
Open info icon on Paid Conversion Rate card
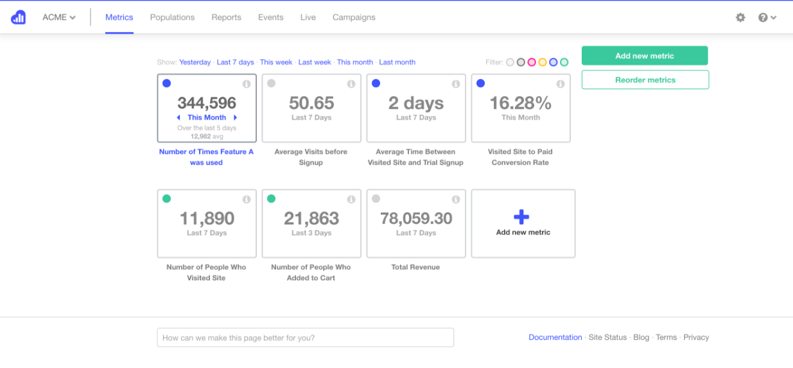[x=561, y=84]
